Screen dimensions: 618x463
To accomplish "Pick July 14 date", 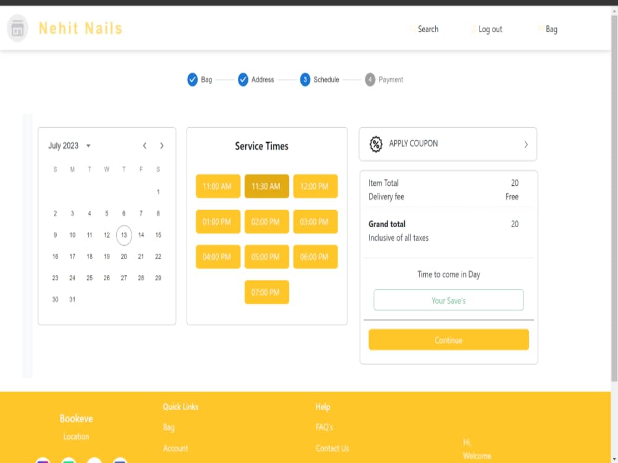I will (141, 235).
